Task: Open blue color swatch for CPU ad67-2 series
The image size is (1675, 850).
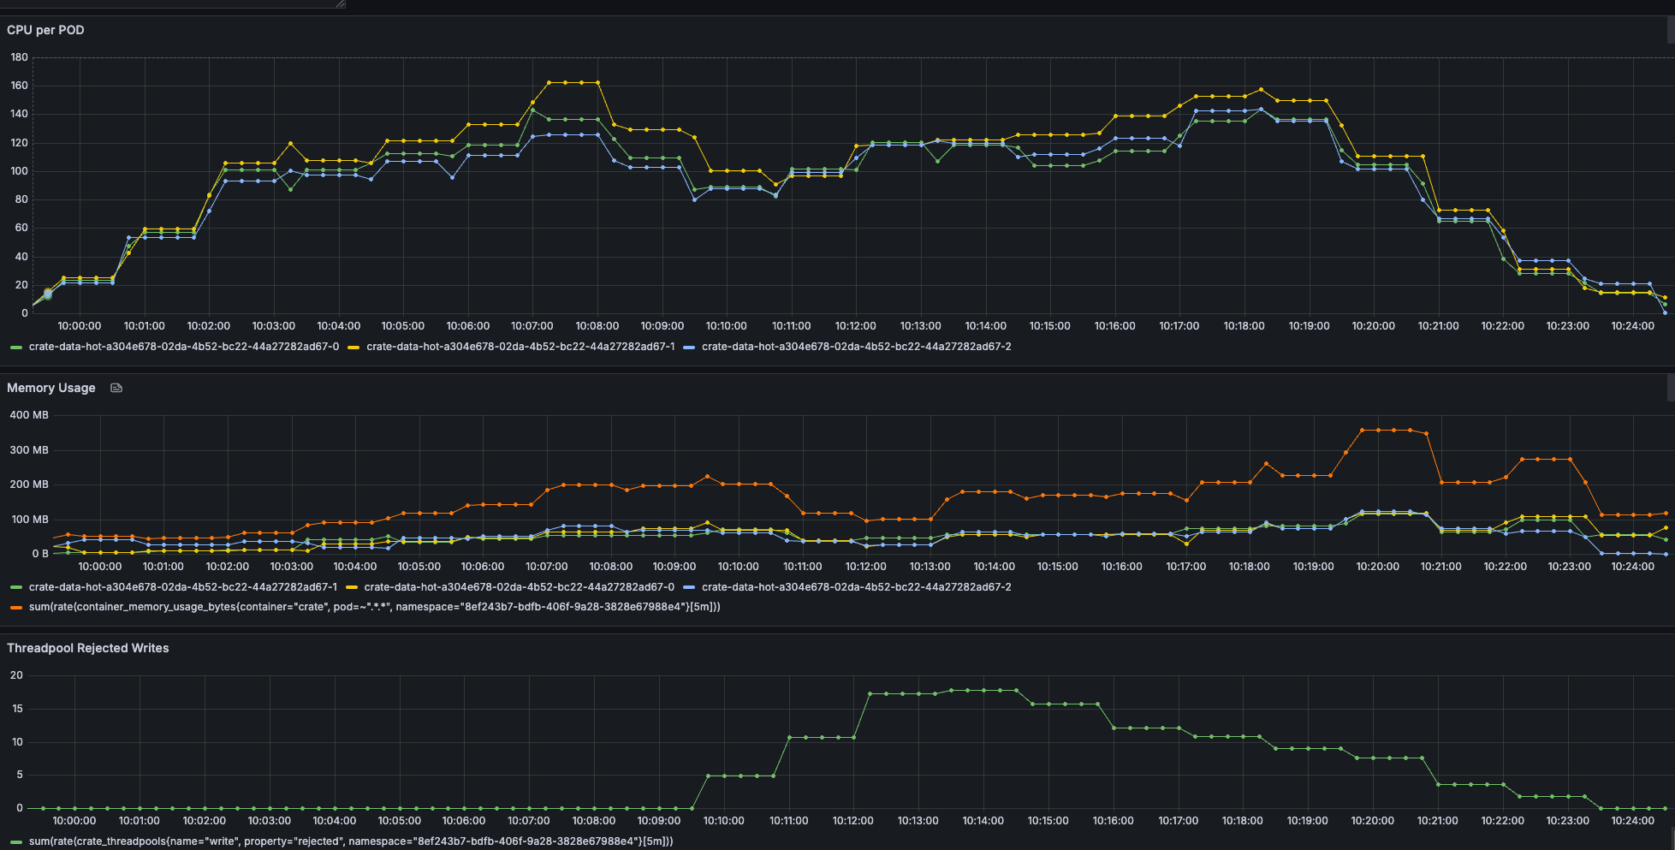Action: tap(689, 348)
